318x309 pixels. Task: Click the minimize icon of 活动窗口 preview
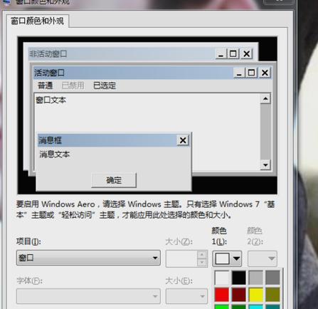click(x=239, y=73)
